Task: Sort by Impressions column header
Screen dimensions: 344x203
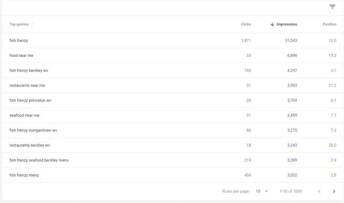Action: point(287,24)
